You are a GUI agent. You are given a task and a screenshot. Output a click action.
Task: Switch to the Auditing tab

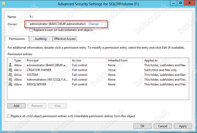click(x=41, y=39)
